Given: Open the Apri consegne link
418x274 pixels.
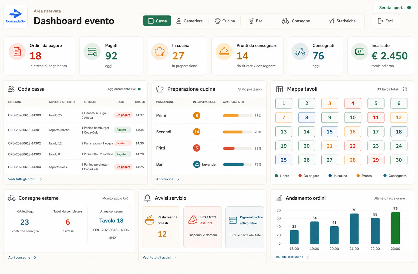Looking at the screenshot, I should pos(22,258).
